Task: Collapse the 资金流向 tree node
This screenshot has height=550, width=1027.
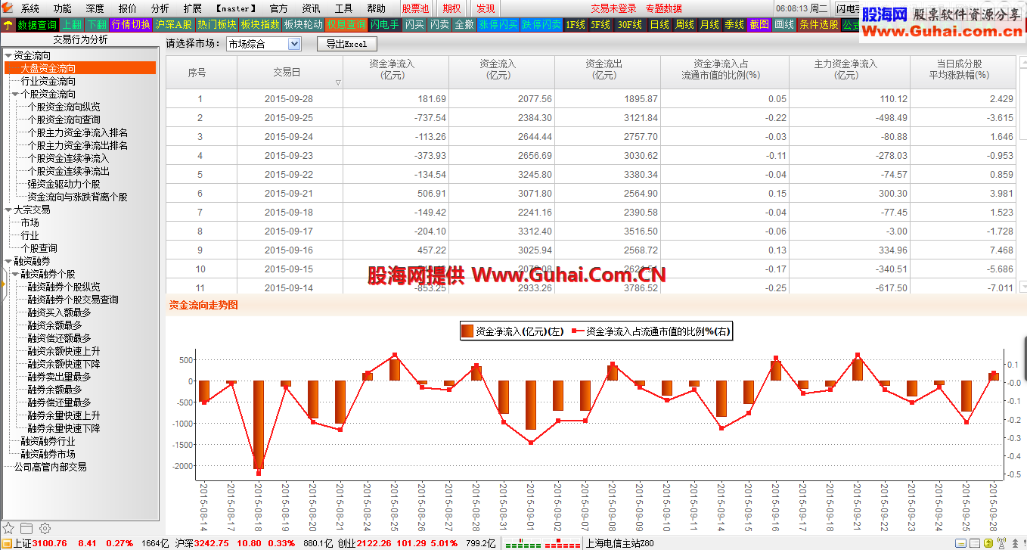Action: pos(8,56)
